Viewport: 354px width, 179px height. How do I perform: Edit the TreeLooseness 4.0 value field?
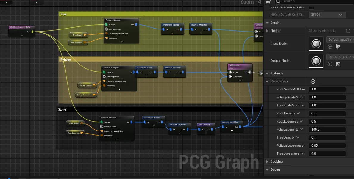(x=327, y=154)
